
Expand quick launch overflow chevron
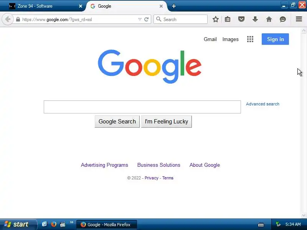tap(72, 222)
